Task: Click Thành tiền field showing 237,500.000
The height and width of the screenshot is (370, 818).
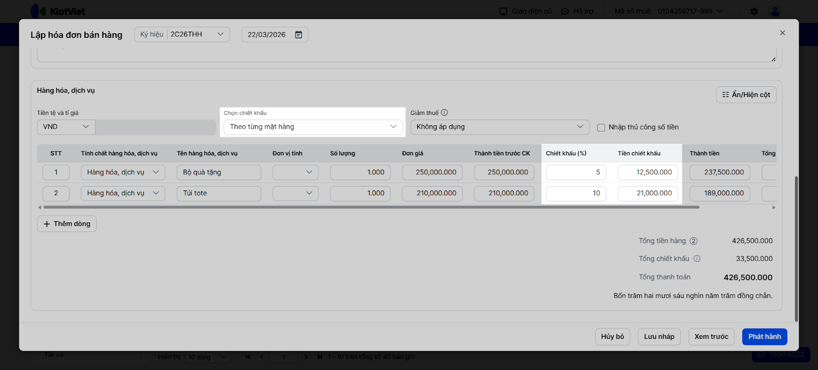Action: pyautogui.click(x=720, y=172)
